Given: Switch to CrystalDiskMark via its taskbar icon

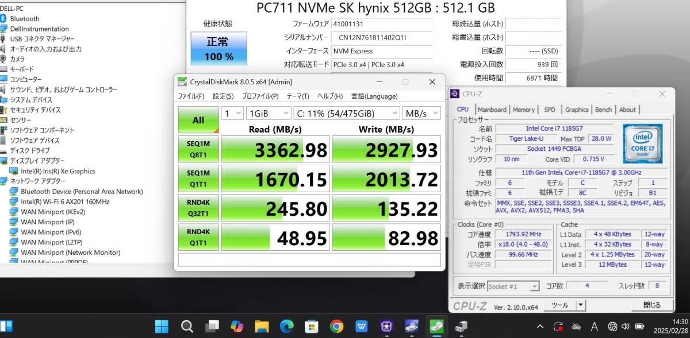Looking at the screenshot, I should [x=436, y=327].
